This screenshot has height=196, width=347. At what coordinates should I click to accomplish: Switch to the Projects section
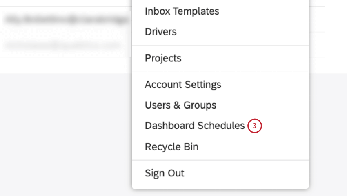point(163,58)
